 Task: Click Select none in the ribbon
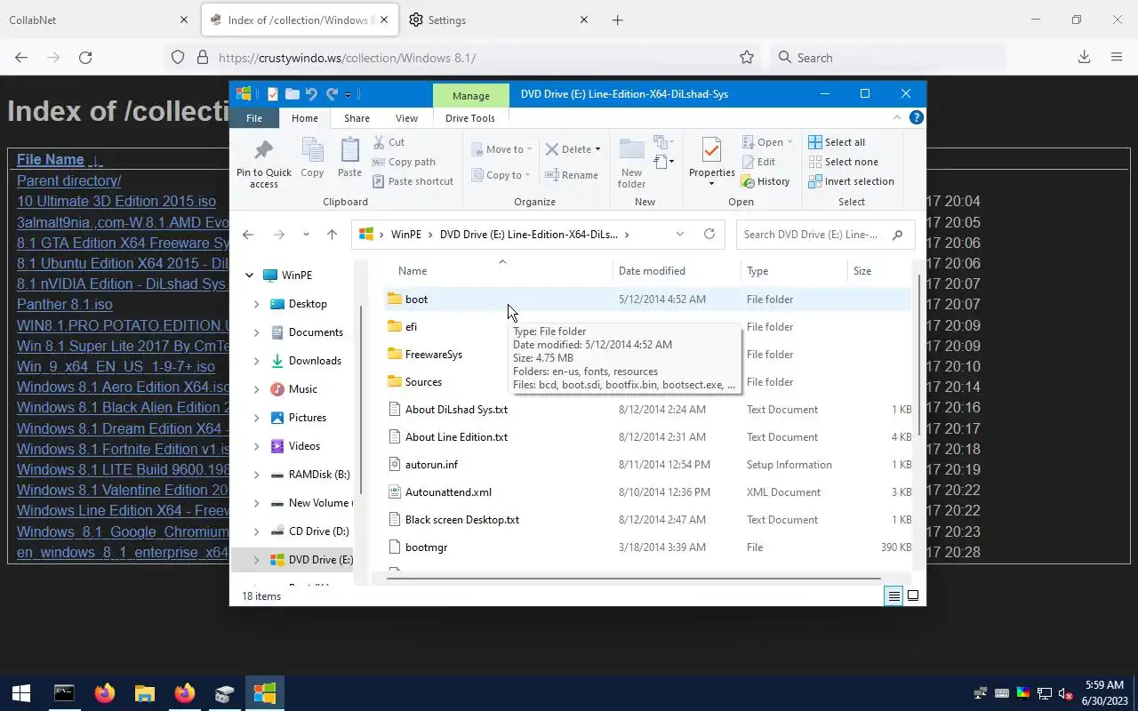[843, 162]
